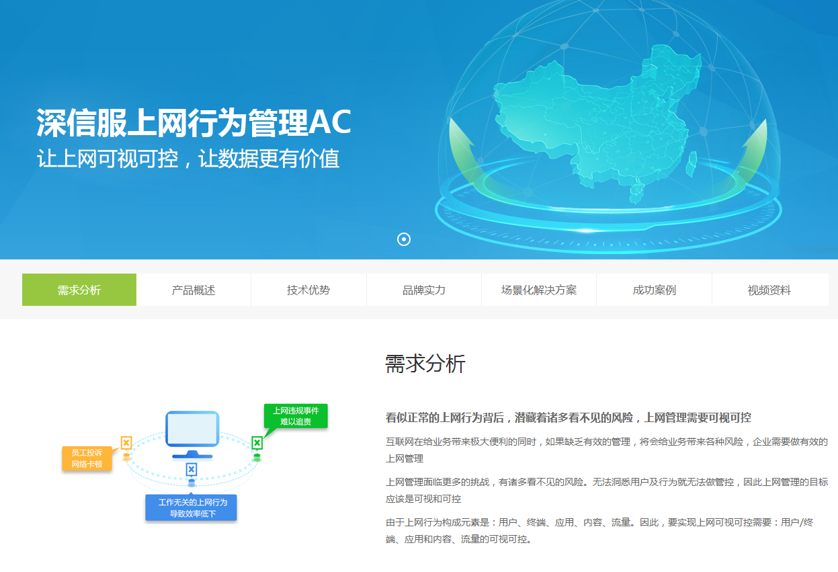The height and width of the screenshot is (572, 838).
Task: Click the 上网违规事件难以追责 green label
Action: 295,415
